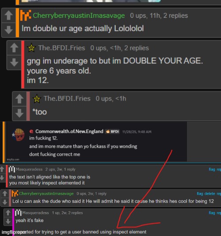Flag the 'yeah it's fake' comment

click(x=212, y=212)
